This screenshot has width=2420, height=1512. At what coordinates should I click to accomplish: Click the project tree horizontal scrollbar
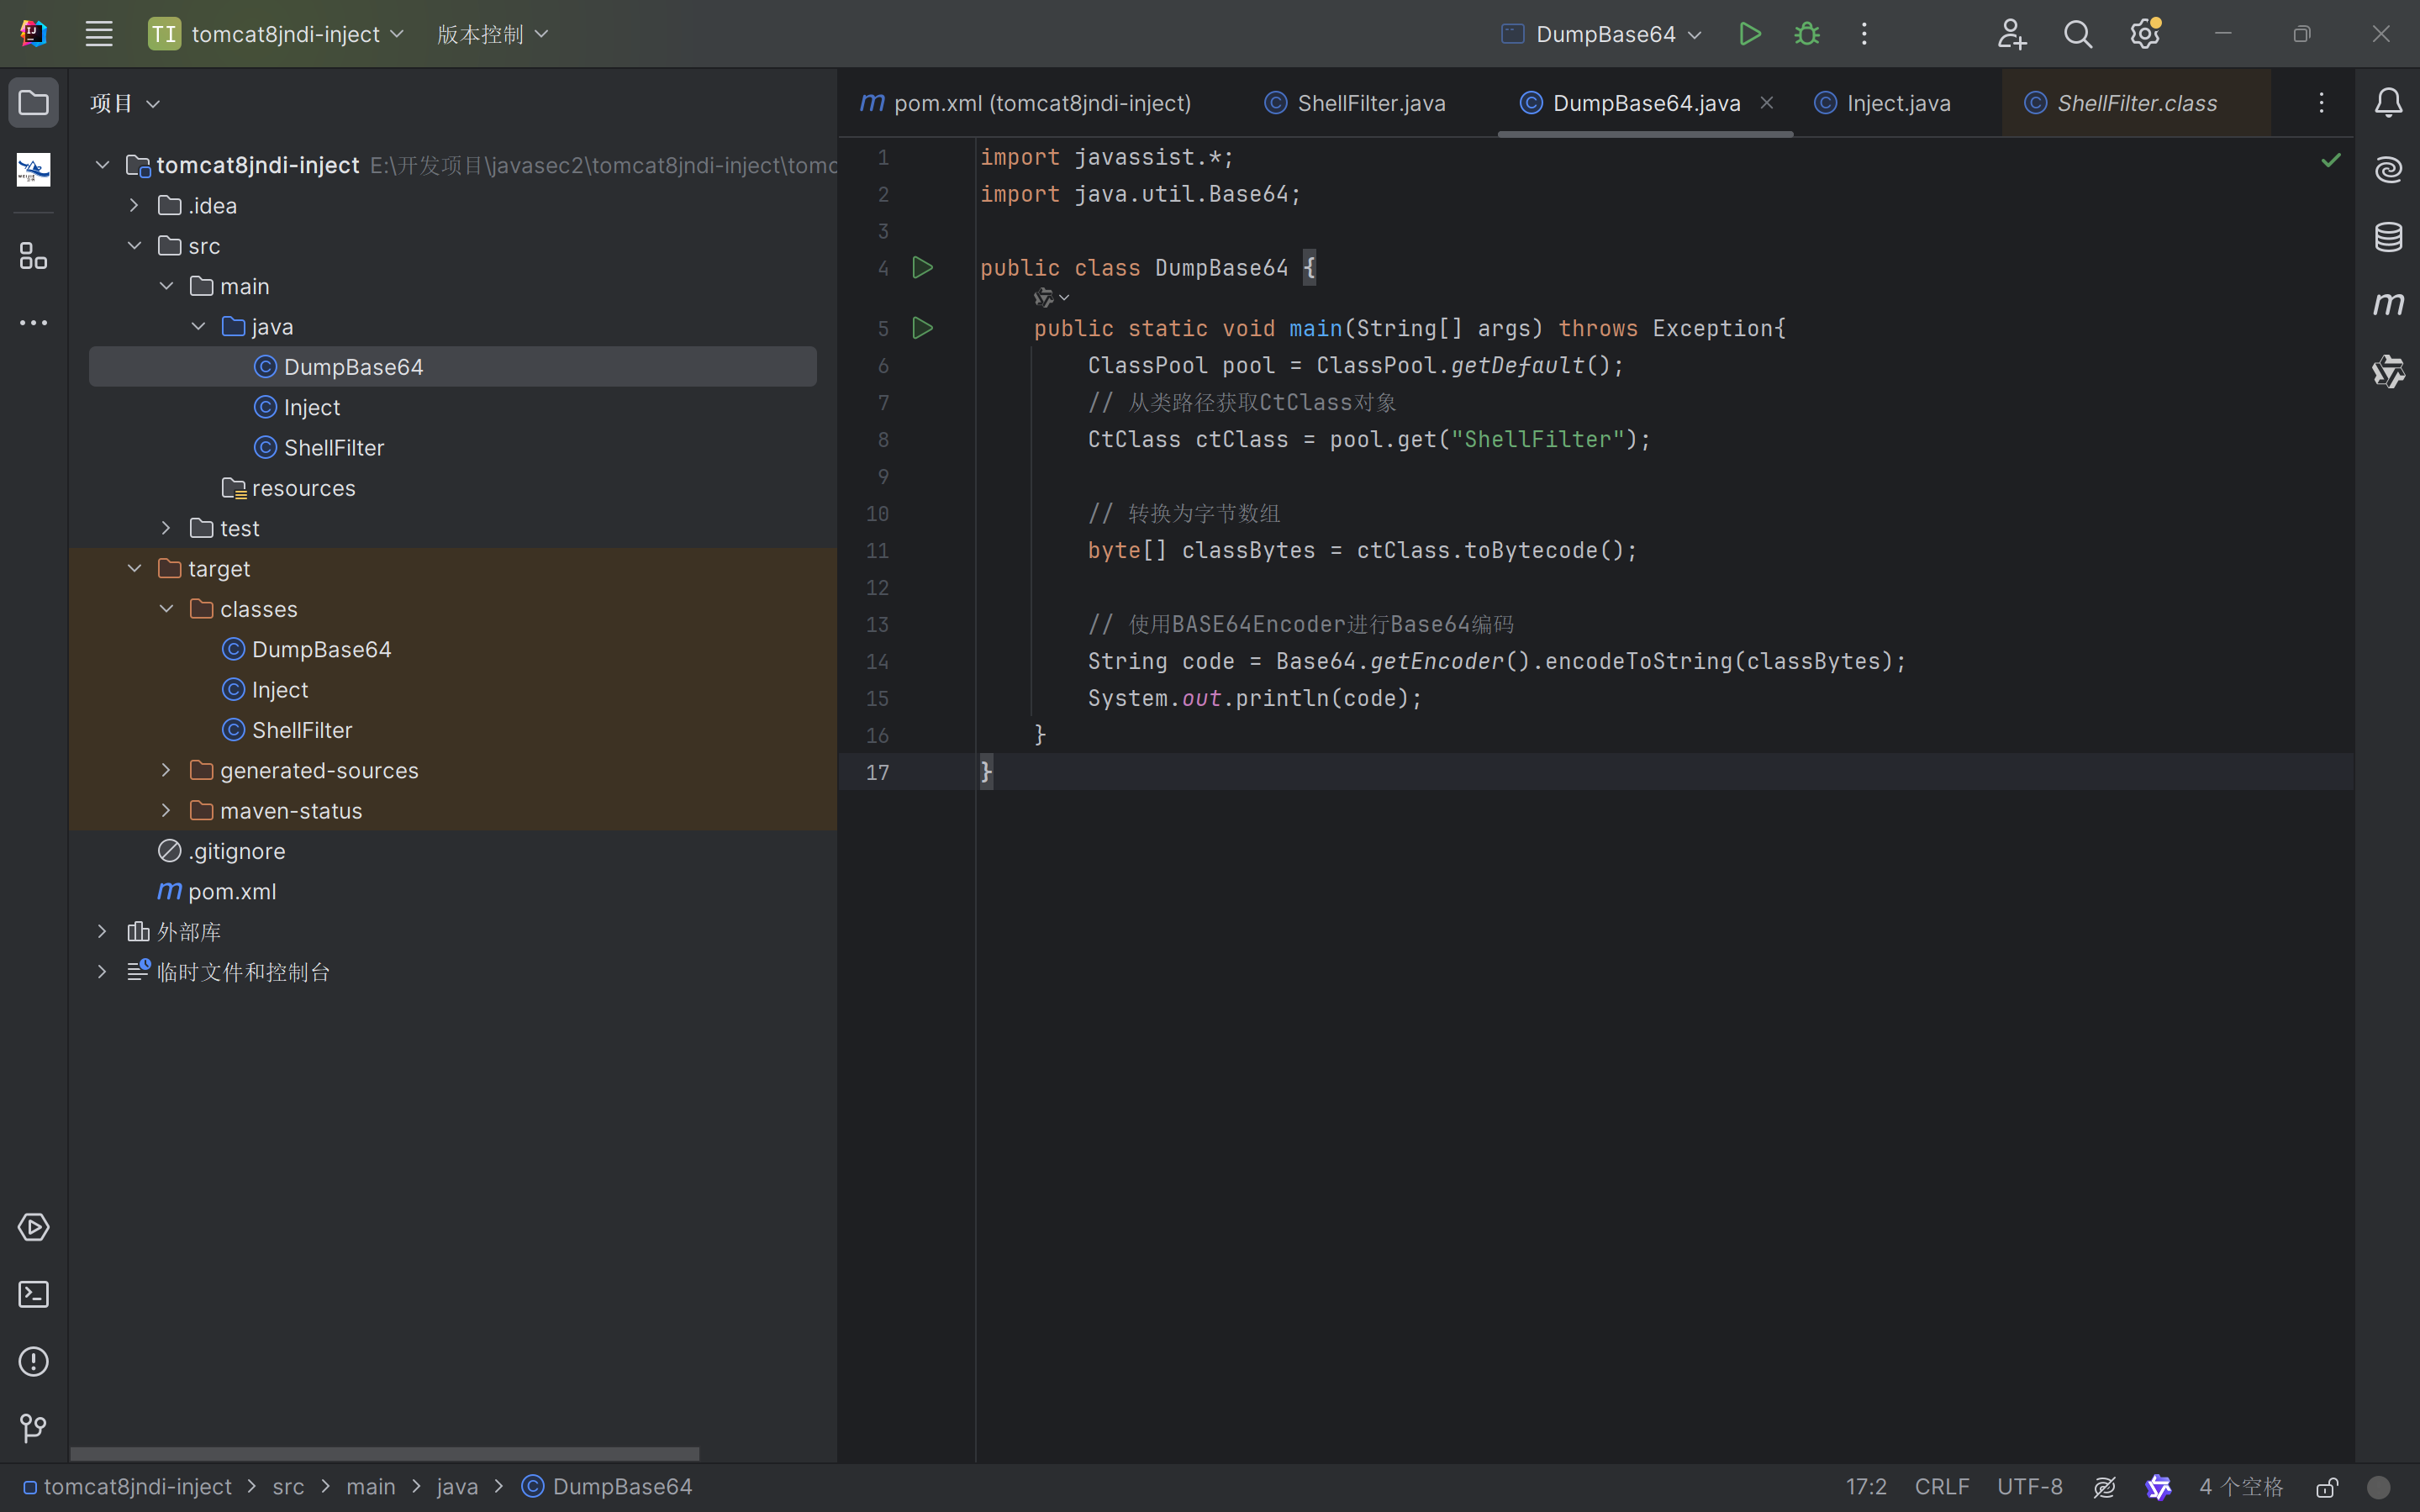pyautogui.click(x=384, y=1453)
